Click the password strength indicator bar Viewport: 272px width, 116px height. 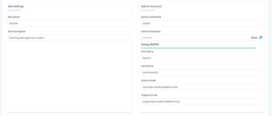click(198, 48)
